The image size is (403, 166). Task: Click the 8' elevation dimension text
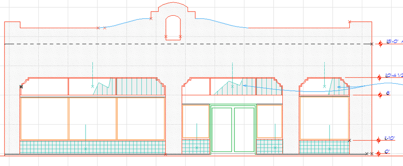388,93
